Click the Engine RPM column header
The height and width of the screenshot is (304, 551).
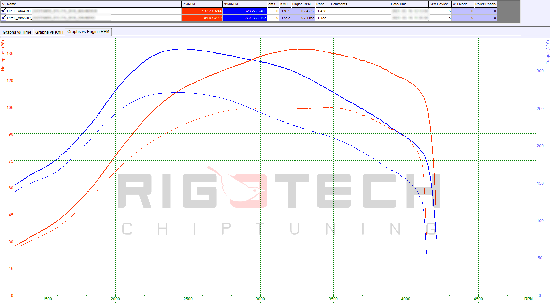pos(303,4)
